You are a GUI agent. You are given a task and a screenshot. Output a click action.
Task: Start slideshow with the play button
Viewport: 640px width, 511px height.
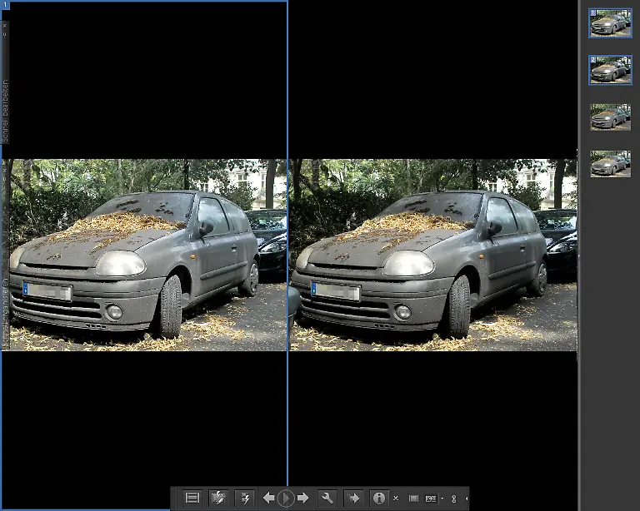pyautogui.click(x=286, y=498)
